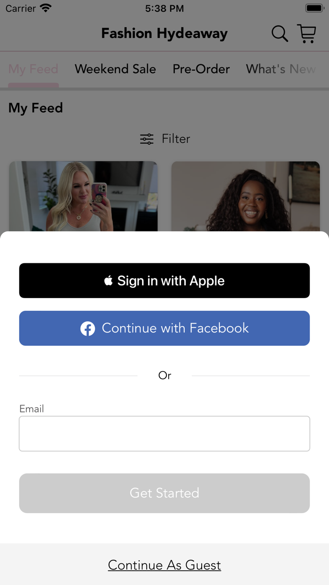This screenshot has width=329, height=585.
Task: Tap the battery icon in status bar
Action: (x=314, y=8)
